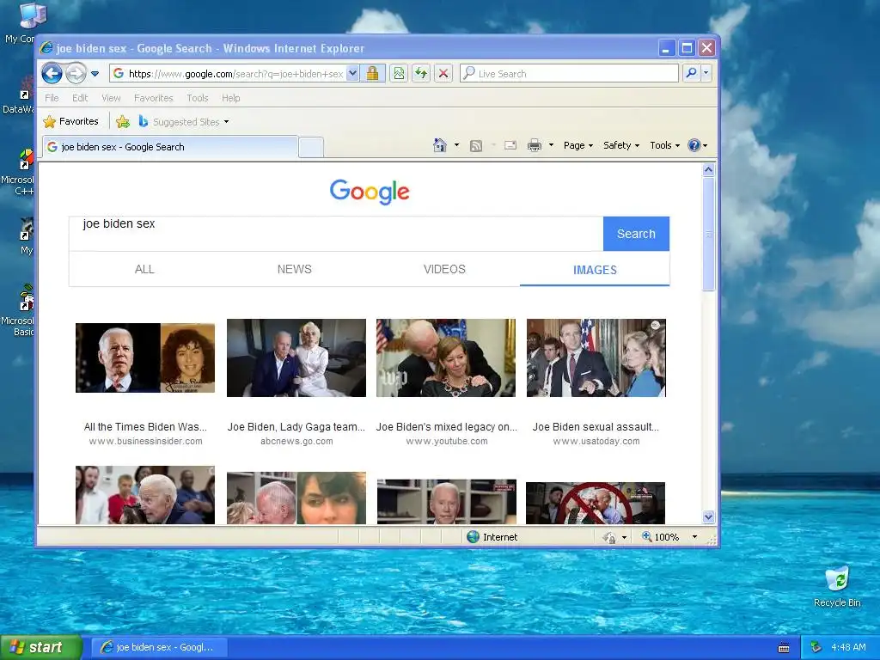
Task: Click the Google logo
Action: click(x=370, y=192)
